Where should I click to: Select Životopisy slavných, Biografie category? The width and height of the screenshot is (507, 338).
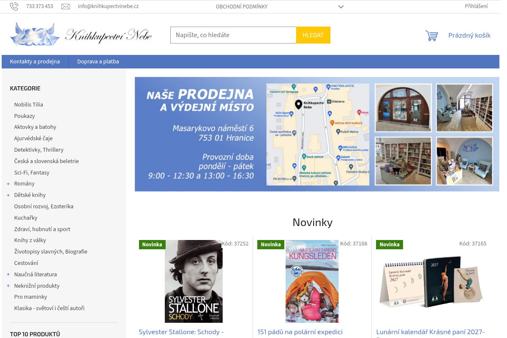(x=51, y=252)
